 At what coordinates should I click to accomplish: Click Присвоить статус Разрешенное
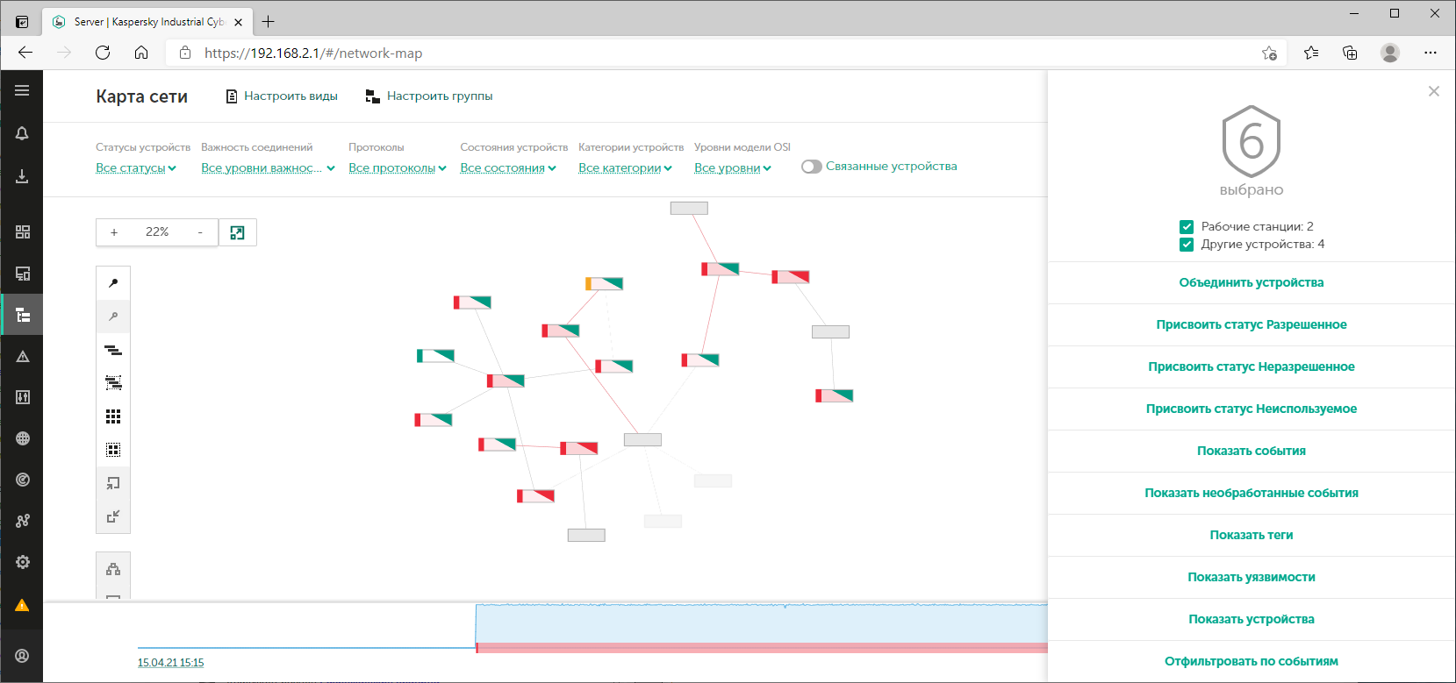[x=1252, y=324]
